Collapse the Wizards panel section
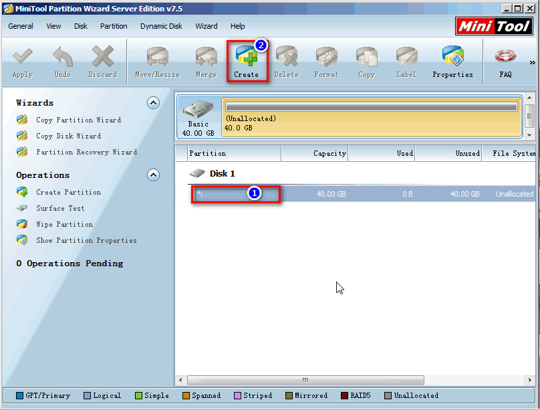Image resolution: width=540 pixels, height=410 pixels. coord(153,103)
